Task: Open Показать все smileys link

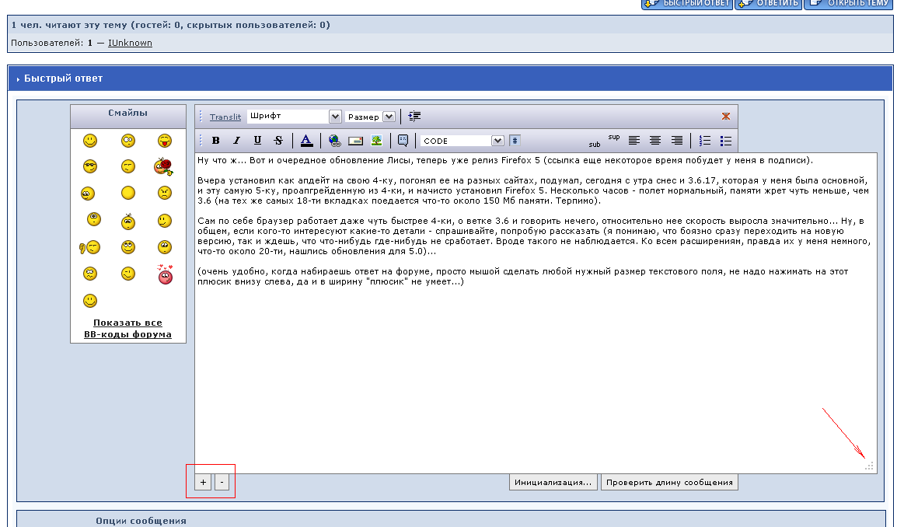Action: click(127, 323)
